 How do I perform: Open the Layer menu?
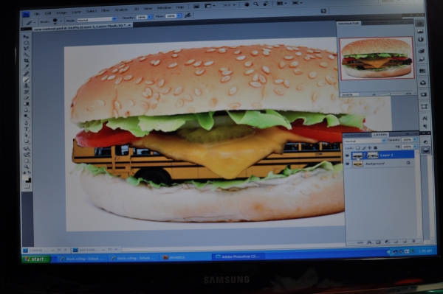[x=76, y=12]
